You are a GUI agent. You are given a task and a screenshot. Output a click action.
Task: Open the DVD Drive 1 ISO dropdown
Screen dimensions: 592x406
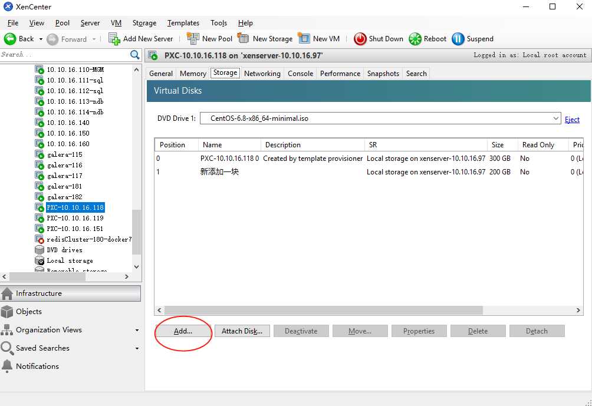click(x=556, y=118)
